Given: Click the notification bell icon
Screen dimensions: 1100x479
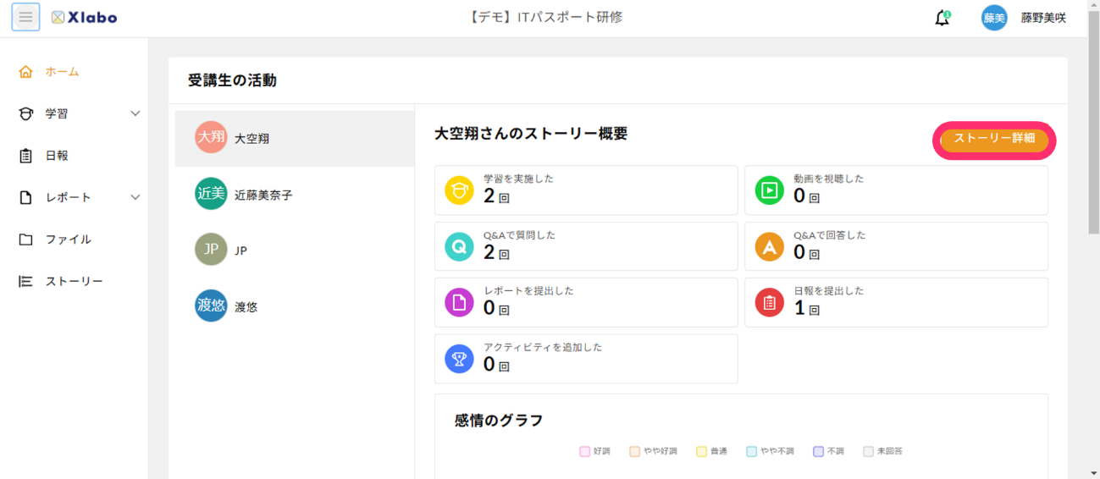Looking at the screenshot, I should 942,18.
